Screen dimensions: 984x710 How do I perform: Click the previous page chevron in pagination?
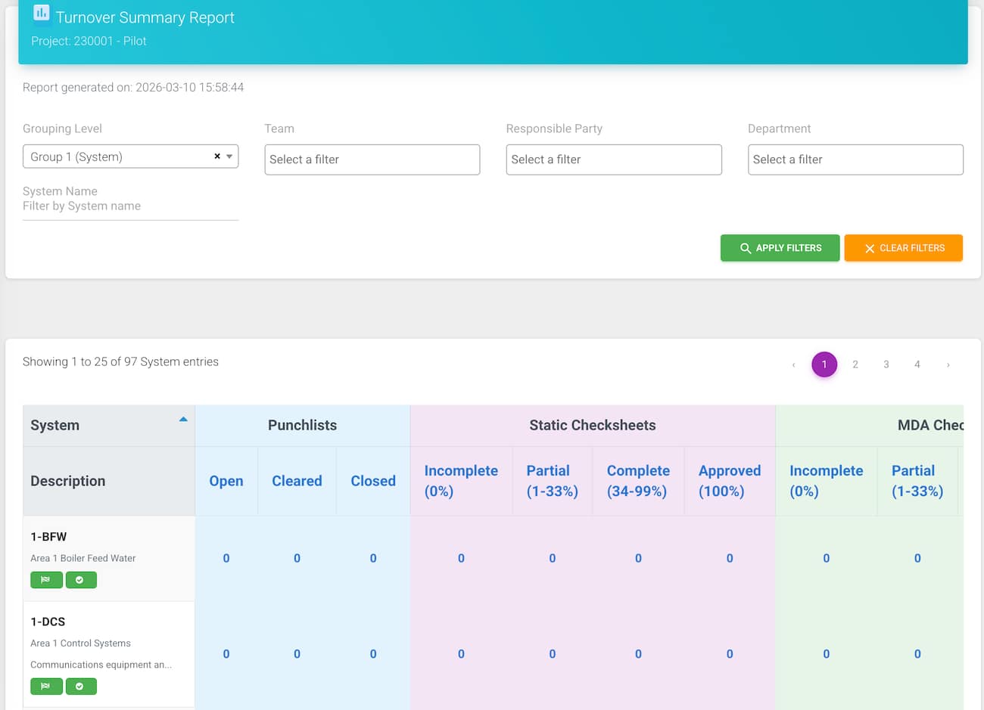coord(793,364)
